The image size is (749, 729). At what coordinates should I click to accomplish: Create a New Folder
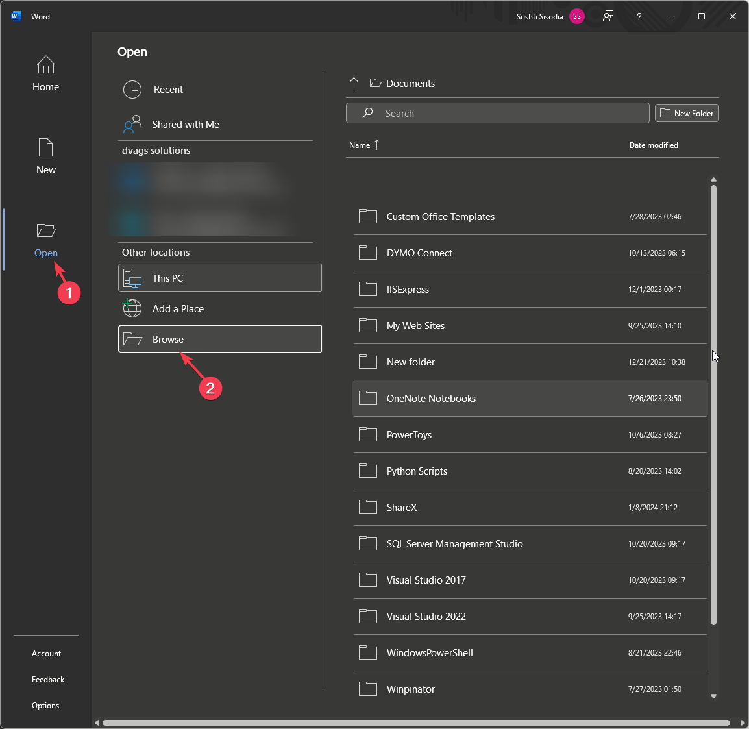(687, 113)
